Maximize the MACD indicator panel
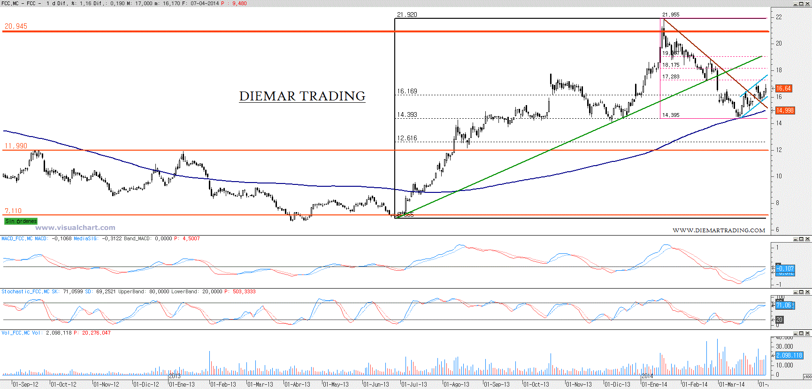 click(x=802, y=239)
